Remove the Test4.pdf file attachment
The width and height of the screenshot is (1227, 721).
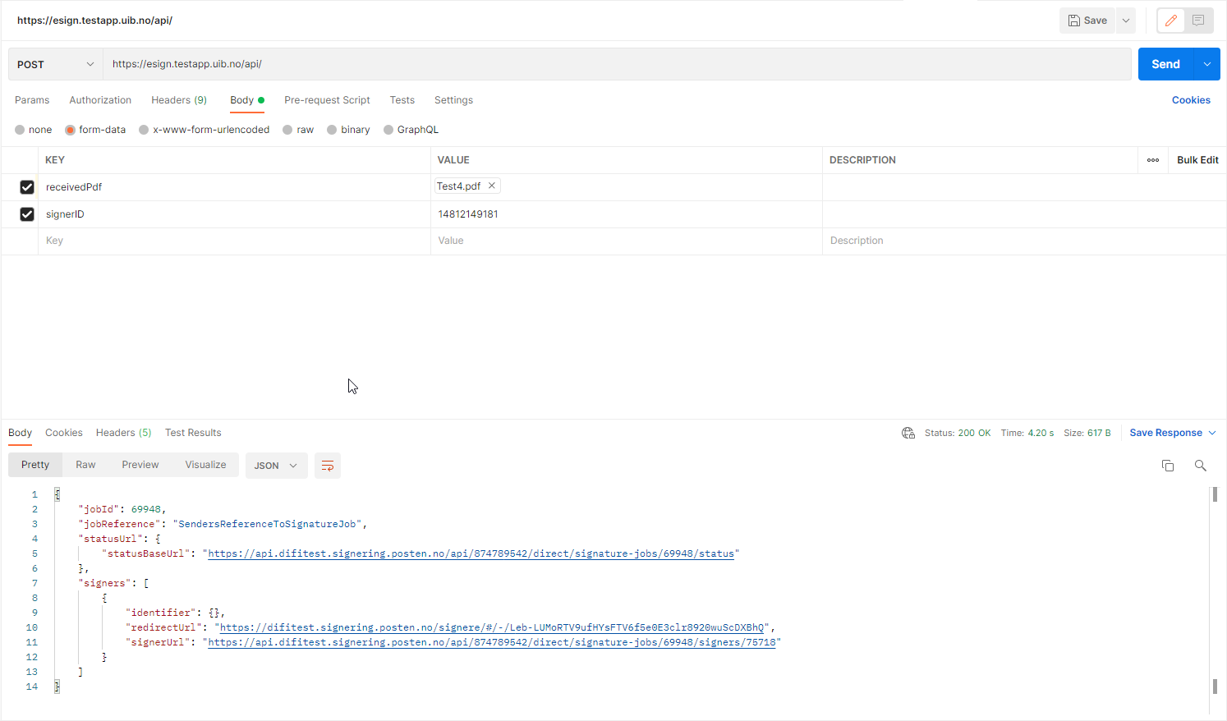[492, 186]
